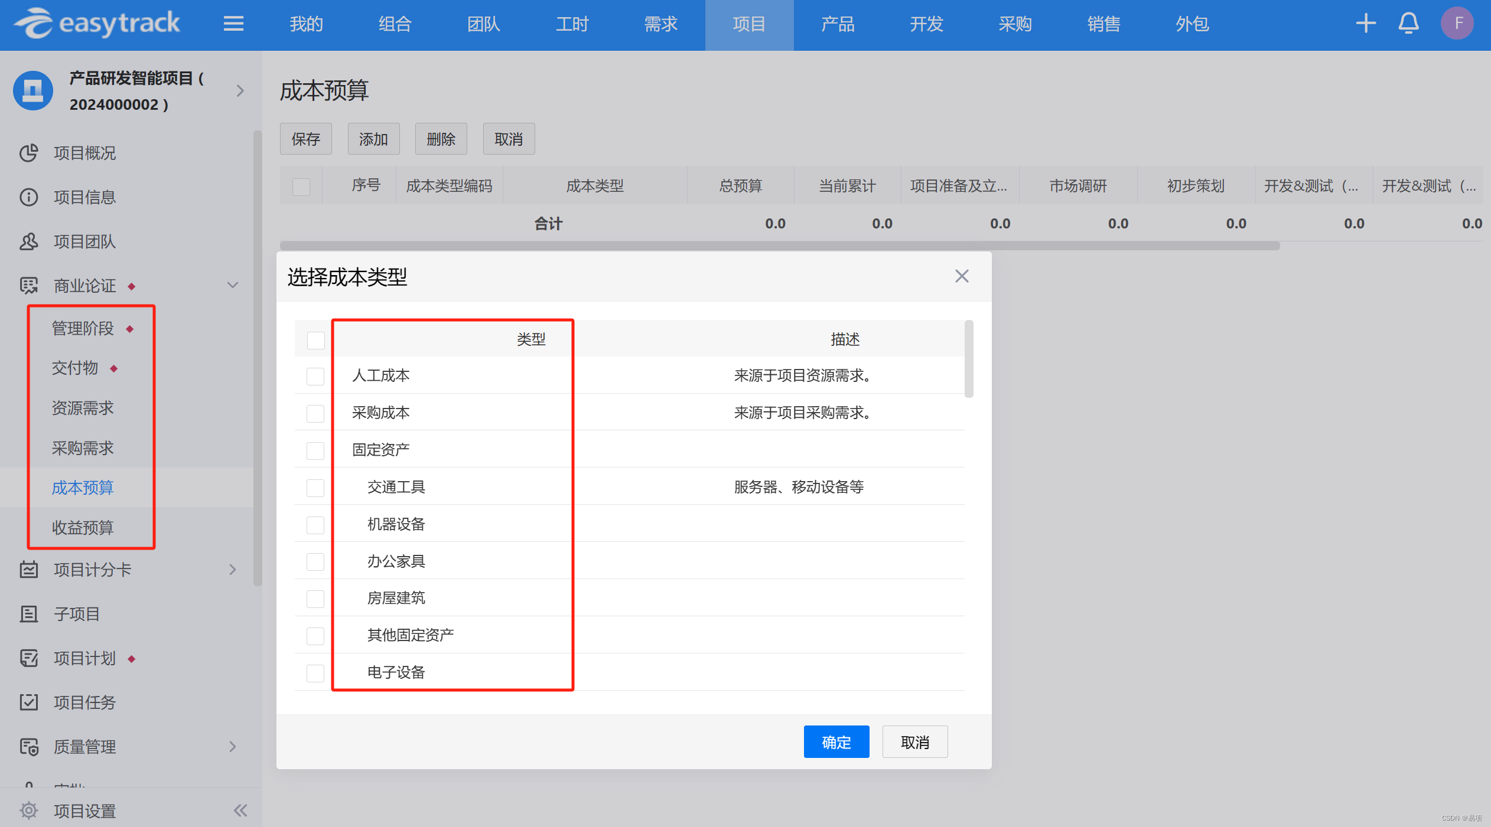Viewport: 1491px width, 827px height.
Task: Click the plus add icon in header
Action: pyautogui.click(x=1365, y=24)
